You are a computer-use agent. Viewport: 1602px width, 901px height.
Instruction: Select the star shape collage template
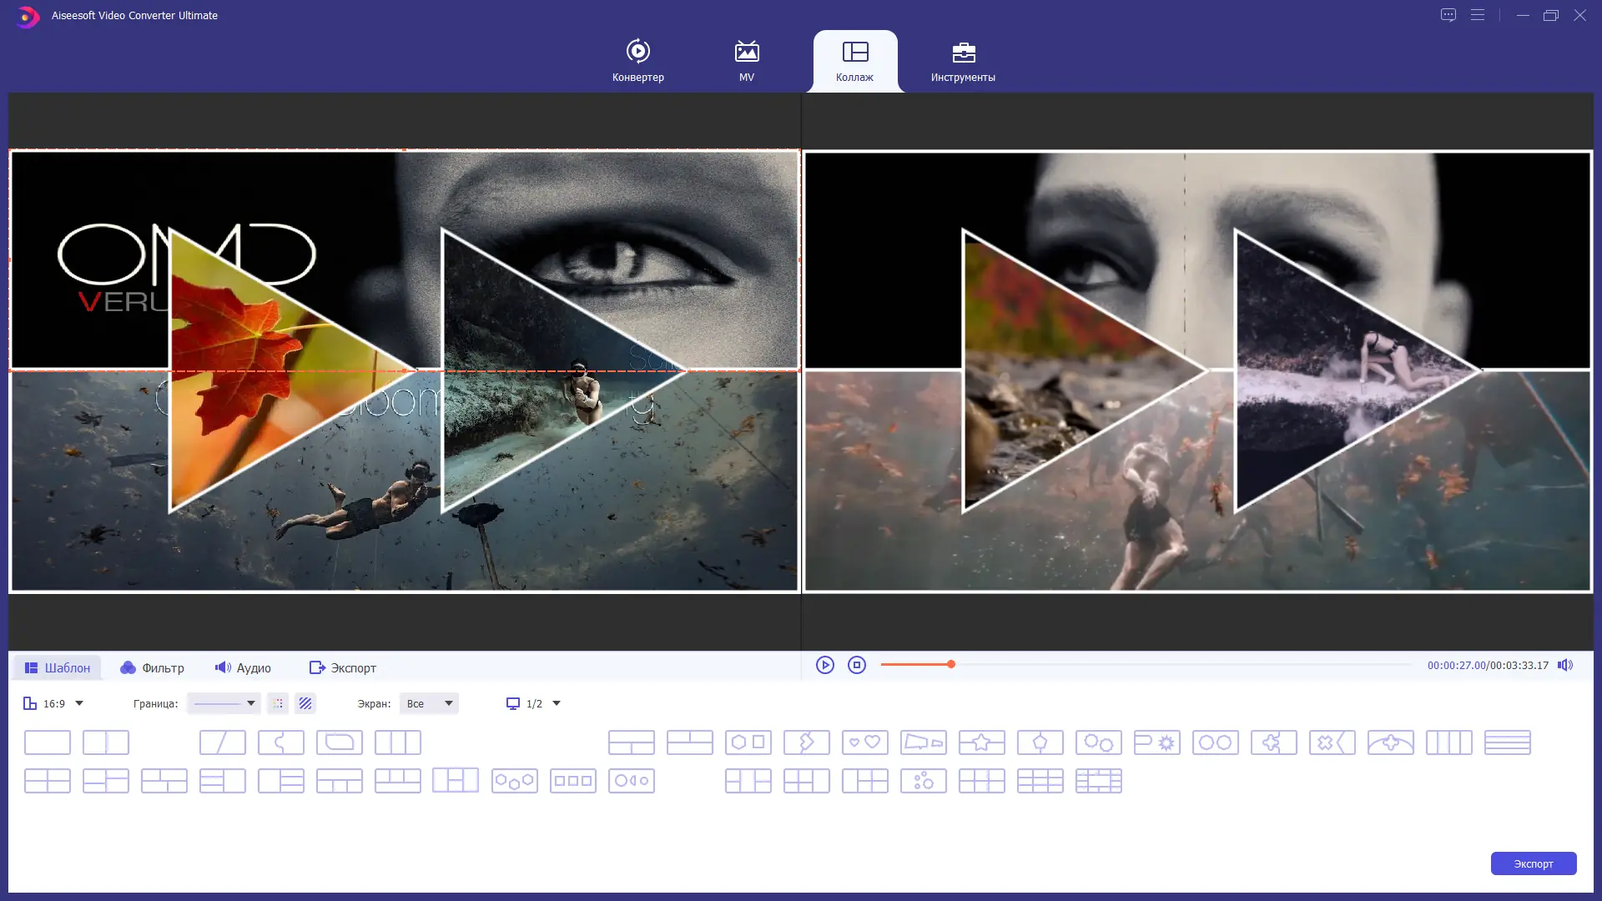[x=981, y=742]
